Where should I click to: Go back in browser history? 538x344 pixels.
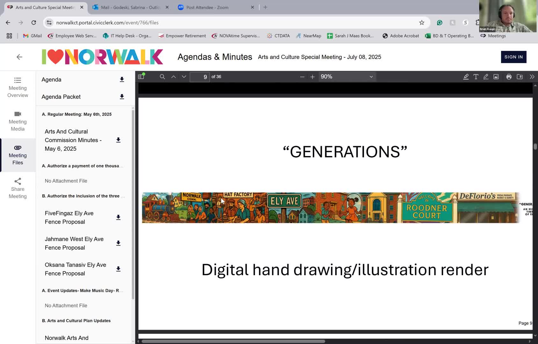coord(8,23)
